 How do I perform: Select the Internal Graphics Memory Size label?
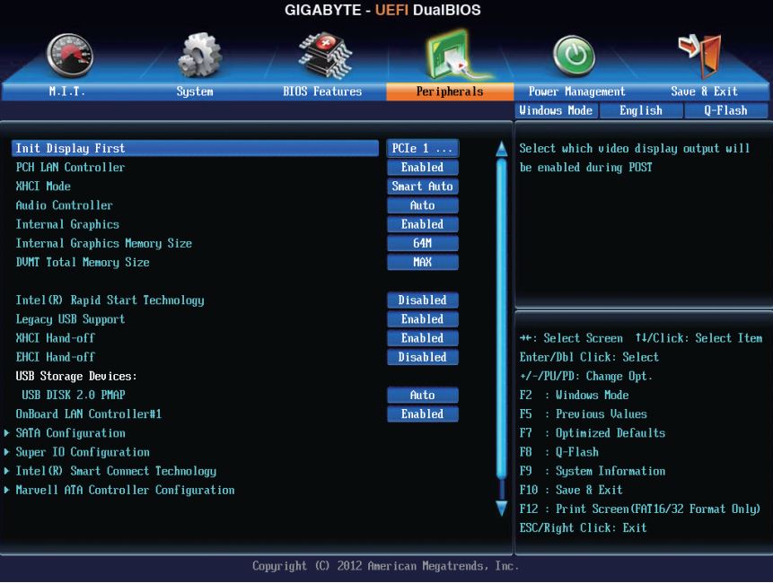point(103,243)
